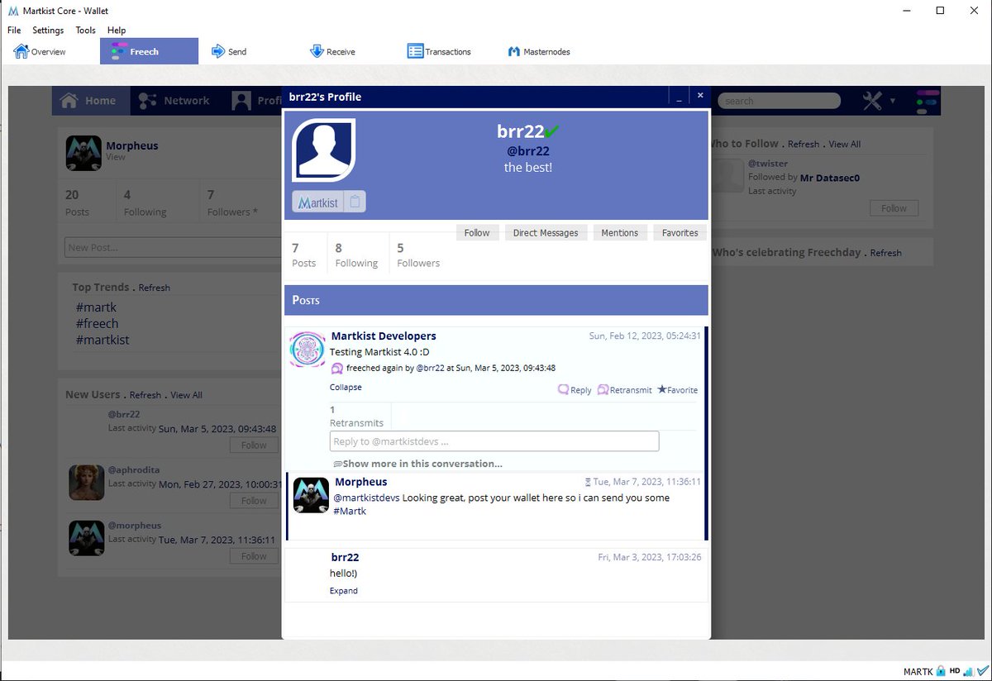Click the wallet lock icon in status bar
The image size is (992, 681).
(942, 671)
